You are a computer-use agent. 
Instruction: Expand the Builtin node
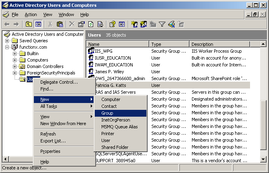pos(15,54)
